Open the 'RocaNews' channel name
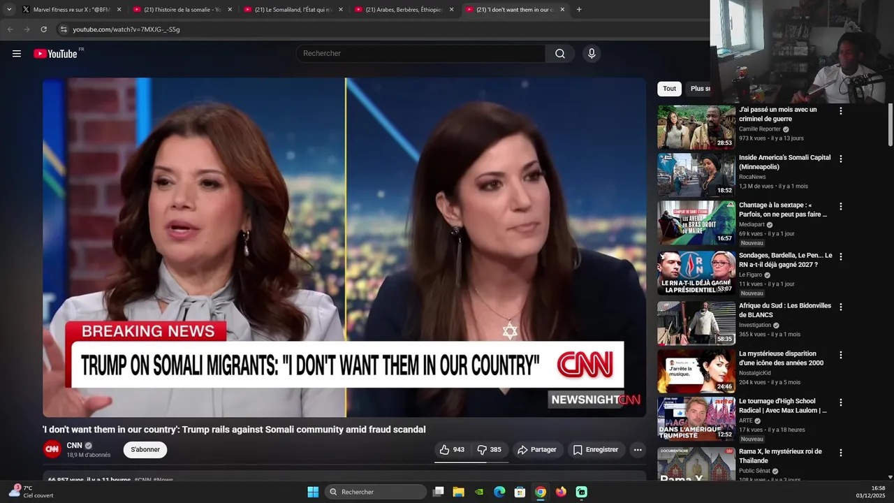 (752, 177)
